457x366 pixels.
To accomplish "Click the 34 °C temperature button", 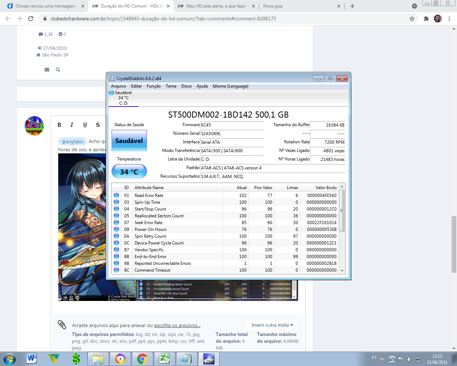I will pyautogui.click(x=129, y=172).
